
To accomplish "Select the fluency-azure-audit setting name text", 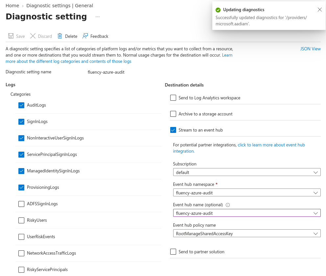I will coord(106,72).
